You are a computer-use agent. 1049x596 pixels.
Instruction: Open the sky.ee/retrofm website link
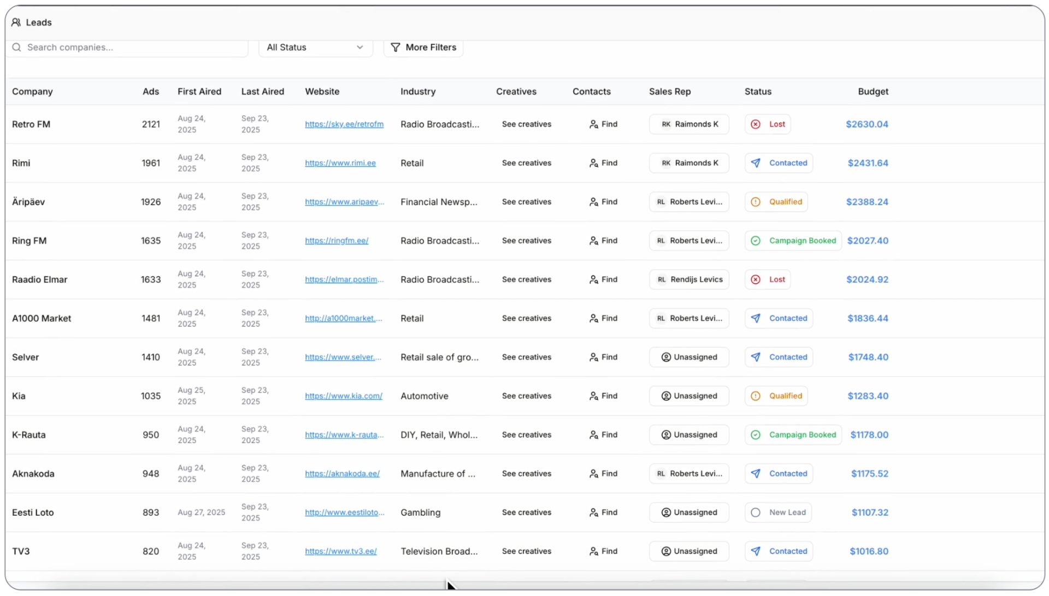point(344,124)
